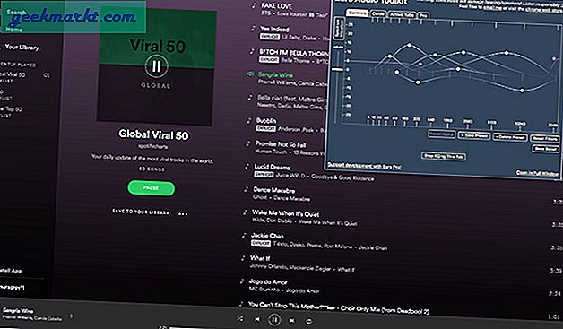Click the Save Preset button in equalizer
This screenshot has height=329, width=563.
(x=474, y=135)
